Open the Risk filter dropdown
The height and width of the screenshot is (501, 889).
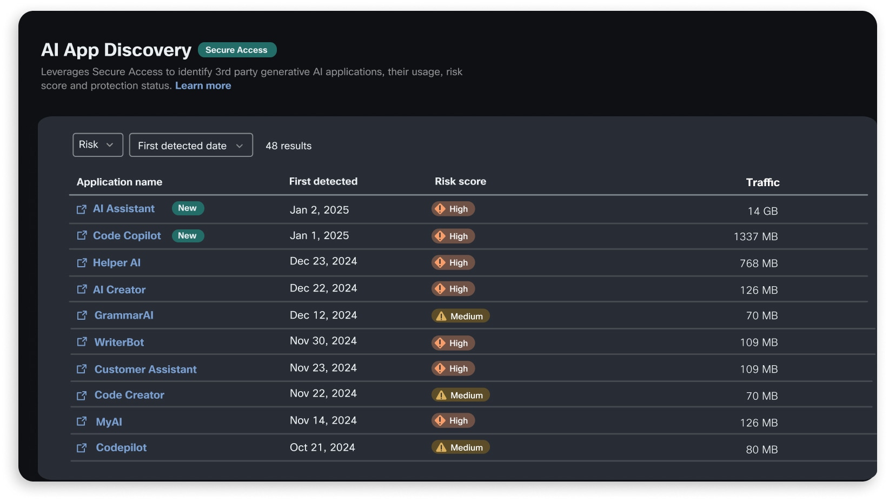coord(97,144)
